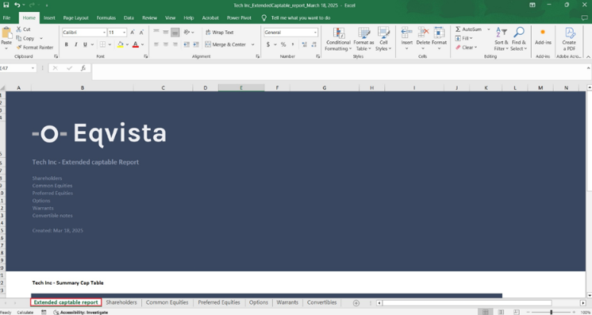592x315 pixels.
Task: Click AutoSum
Action: pos(468,29)
